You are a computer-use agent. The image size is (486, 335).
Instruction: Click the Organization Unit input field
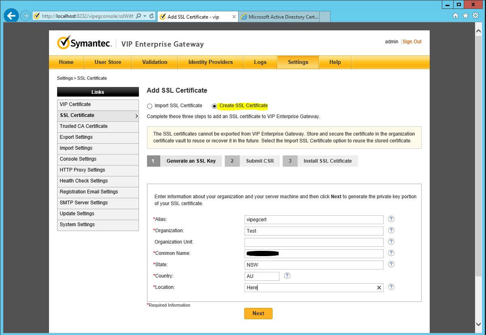(x=314, y=242)
